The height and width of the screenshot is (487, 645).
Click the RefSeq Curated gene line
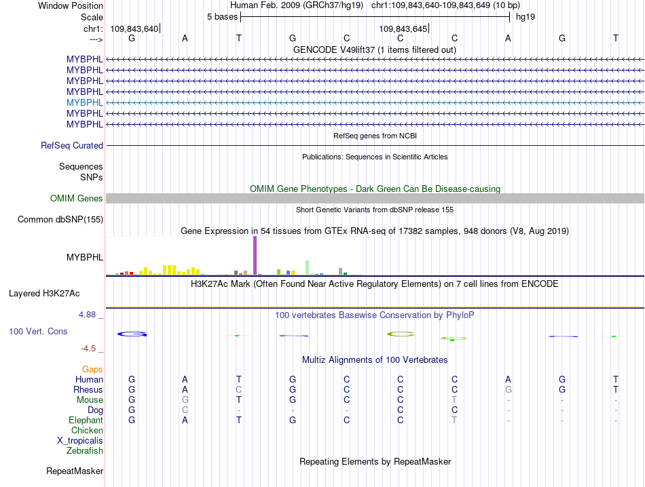coord(375,145)
